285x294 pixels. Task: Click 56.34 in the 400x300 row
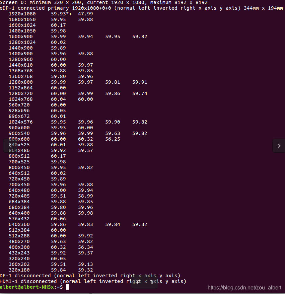85,247
